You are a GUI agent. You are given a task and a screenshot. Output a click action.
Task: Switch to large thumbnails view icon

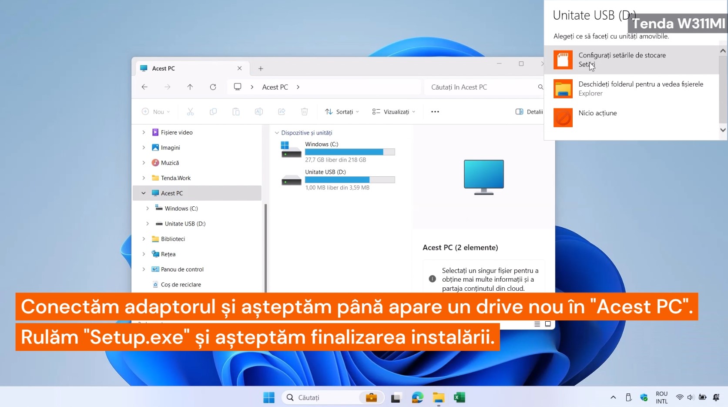(x=548, y=324)
